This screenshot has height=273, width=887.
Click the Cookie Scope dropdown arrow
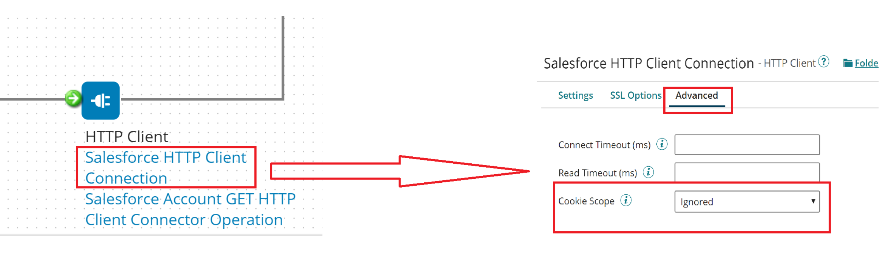click(813, 201)
